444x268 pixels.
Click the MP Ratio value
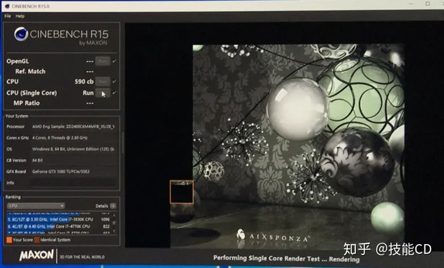pyautogui.click(x=90, y=103)
